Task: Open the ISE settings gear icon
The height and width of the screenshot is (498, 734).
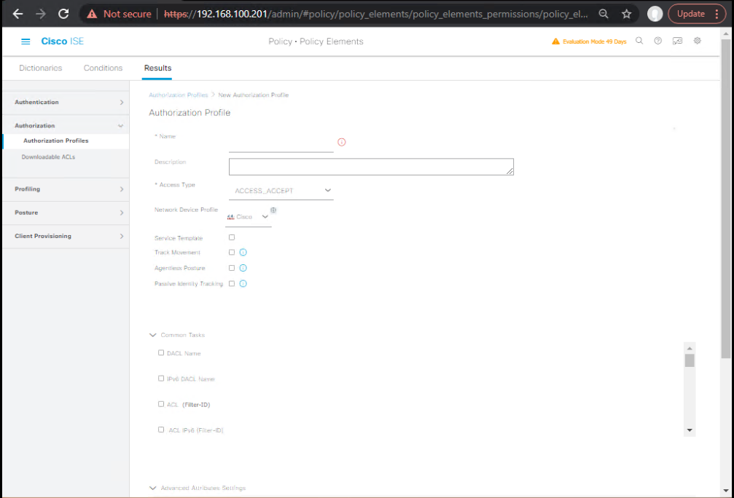Action: pyautogui.click(x=697, y=41)
